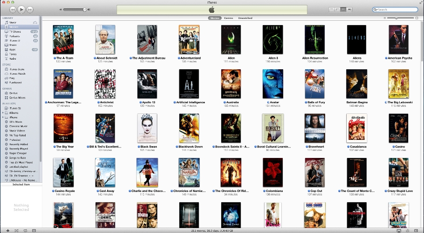Click the add playlist plus button

pyautogui.click(x=8, y=230)
